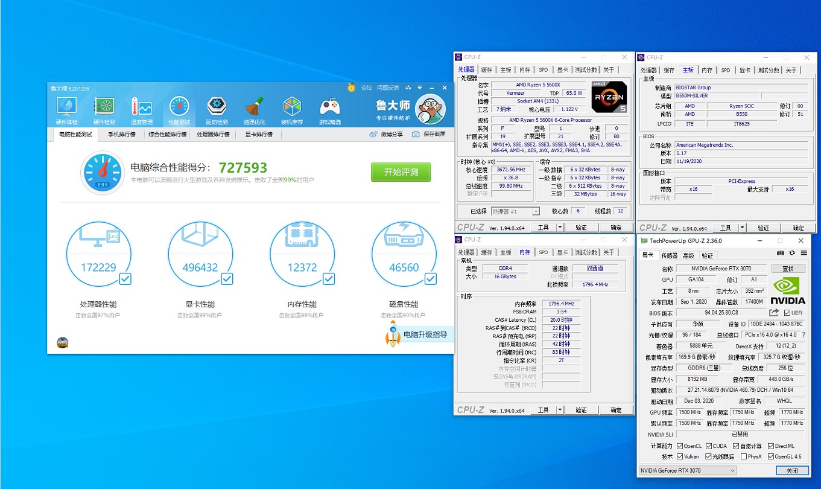Screen dimensions: 821x489
Task: Click 确定 in the CPU-Z mainboard window
Action: (x=798, y=228)
